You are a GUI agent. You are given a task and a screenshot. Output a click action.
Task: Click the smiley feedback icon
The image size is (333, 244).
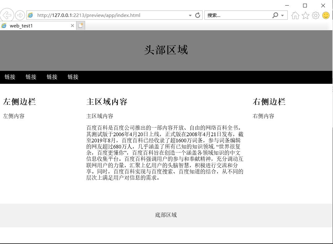pos(325,15)
